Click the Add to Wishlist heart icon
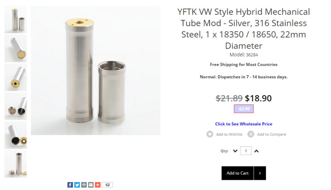This screenshot has height=190, width=331. 210,134
